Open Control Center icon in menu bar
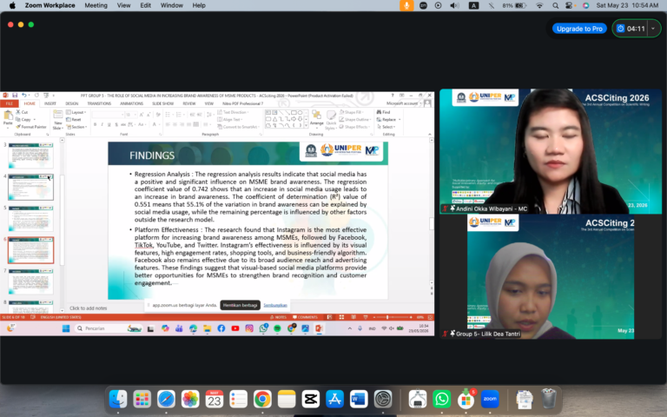The height and width of the screenshot is (417, 667). 569,5
